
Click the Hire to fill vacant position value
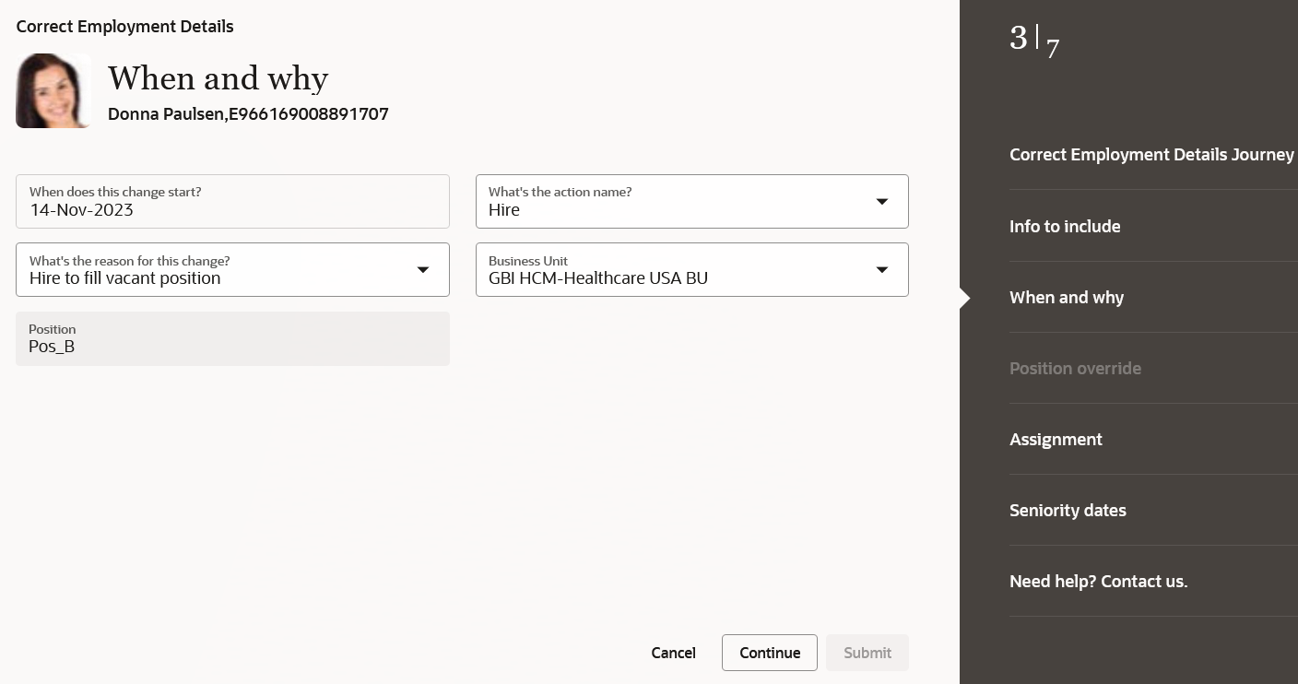pos(124,278)
